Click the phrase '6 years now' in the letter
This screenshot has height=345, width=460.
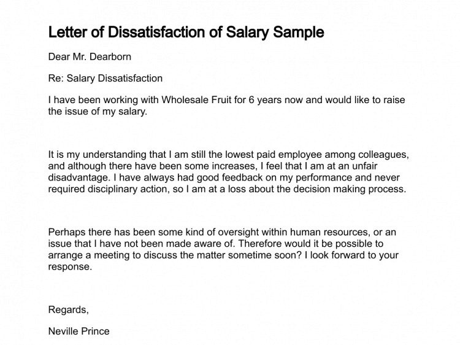click(276, 100)
